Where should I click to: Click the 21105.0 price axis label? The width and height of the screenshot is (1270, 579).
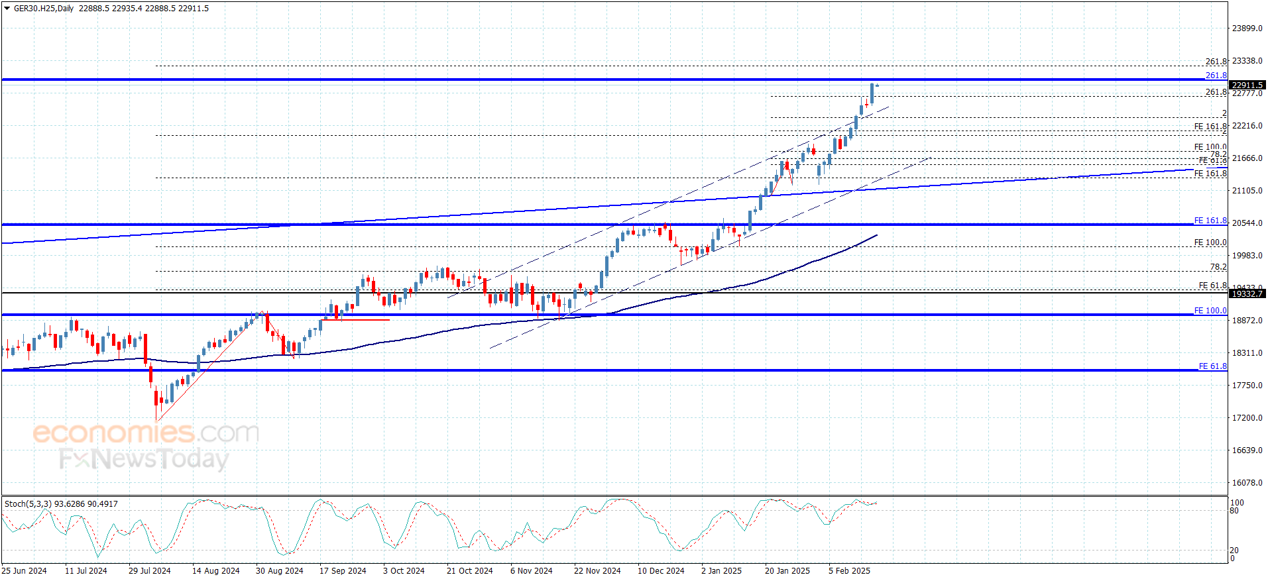[1247, 191]
